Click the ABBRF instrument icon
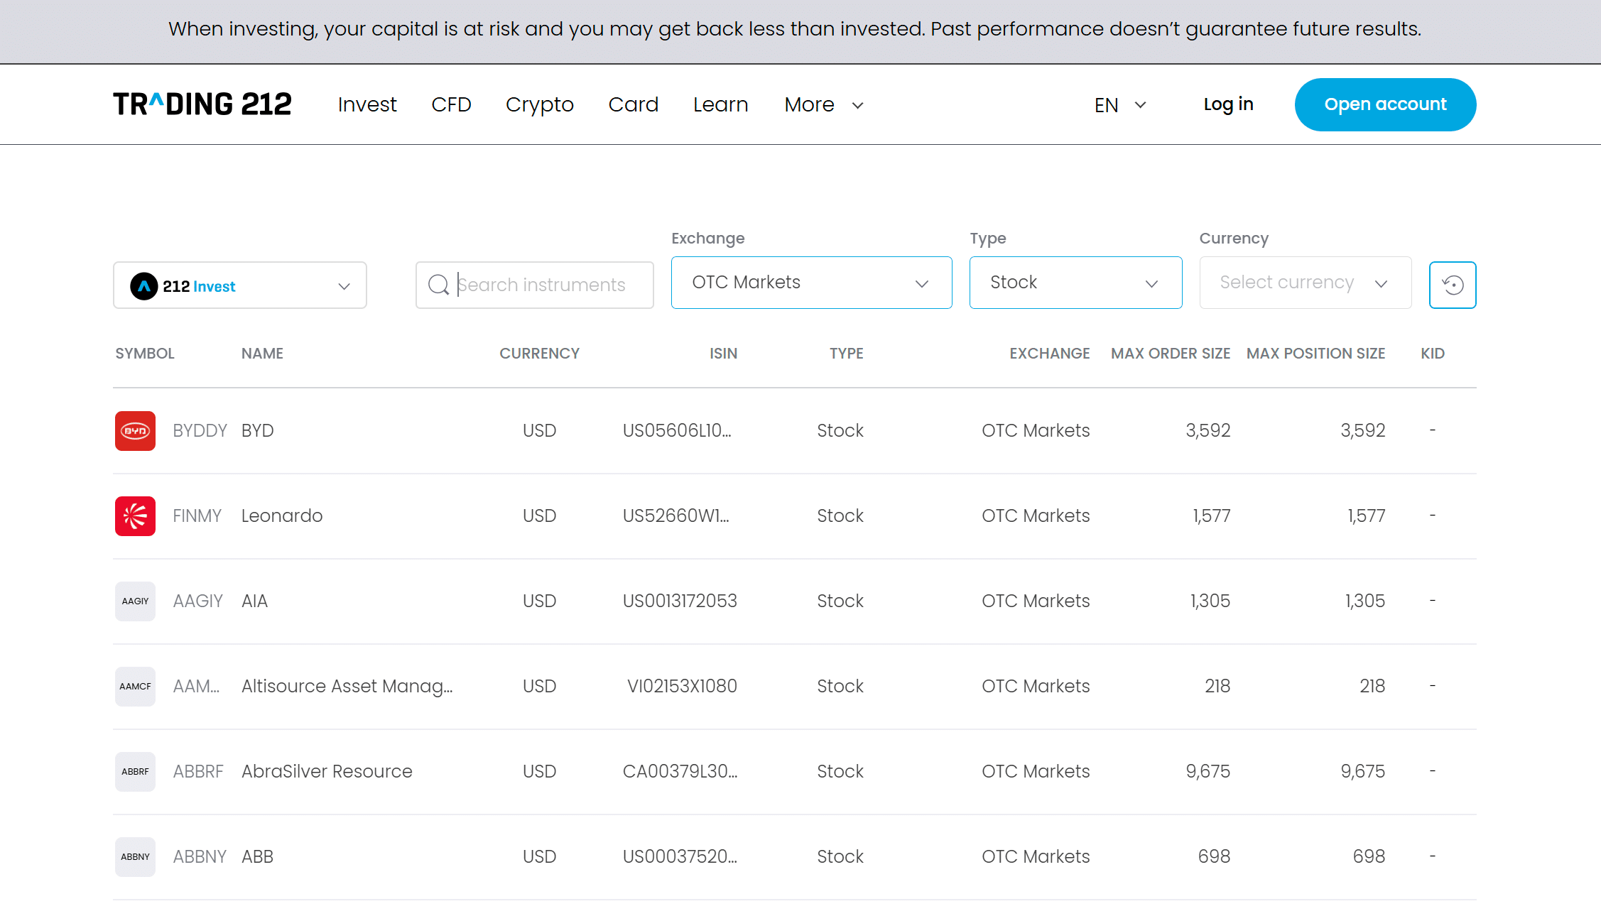This screenshot has height=916, width=1601. point(135,771)
